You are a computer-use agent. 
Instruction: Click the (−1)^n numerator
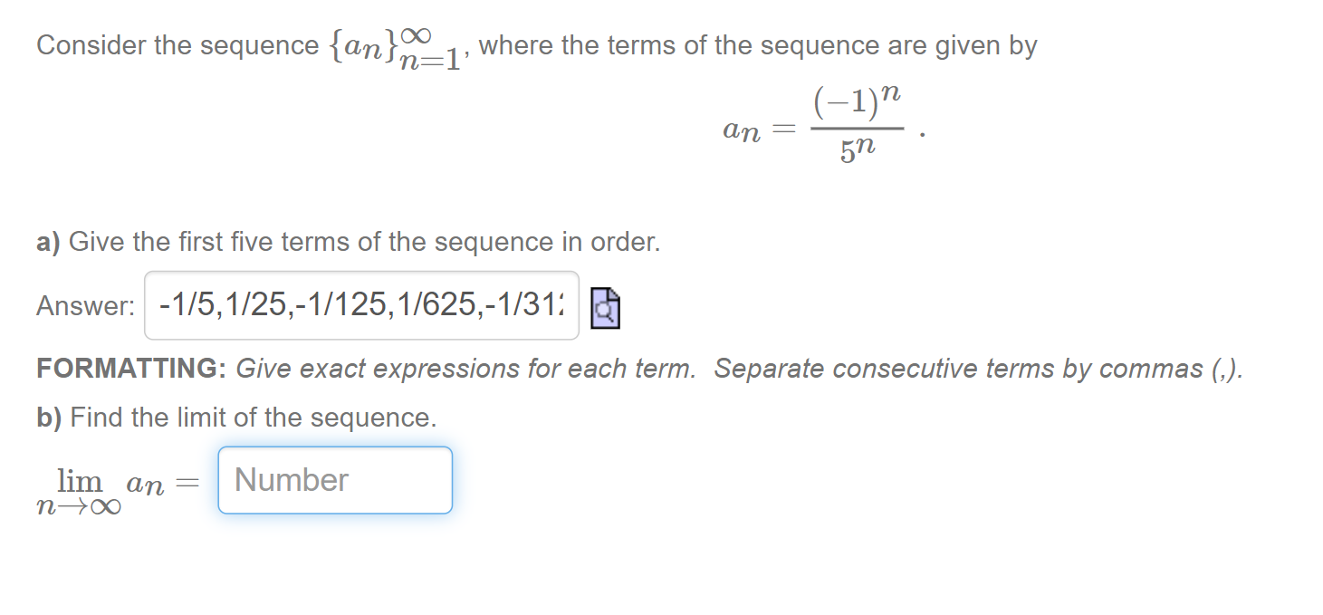857,101
